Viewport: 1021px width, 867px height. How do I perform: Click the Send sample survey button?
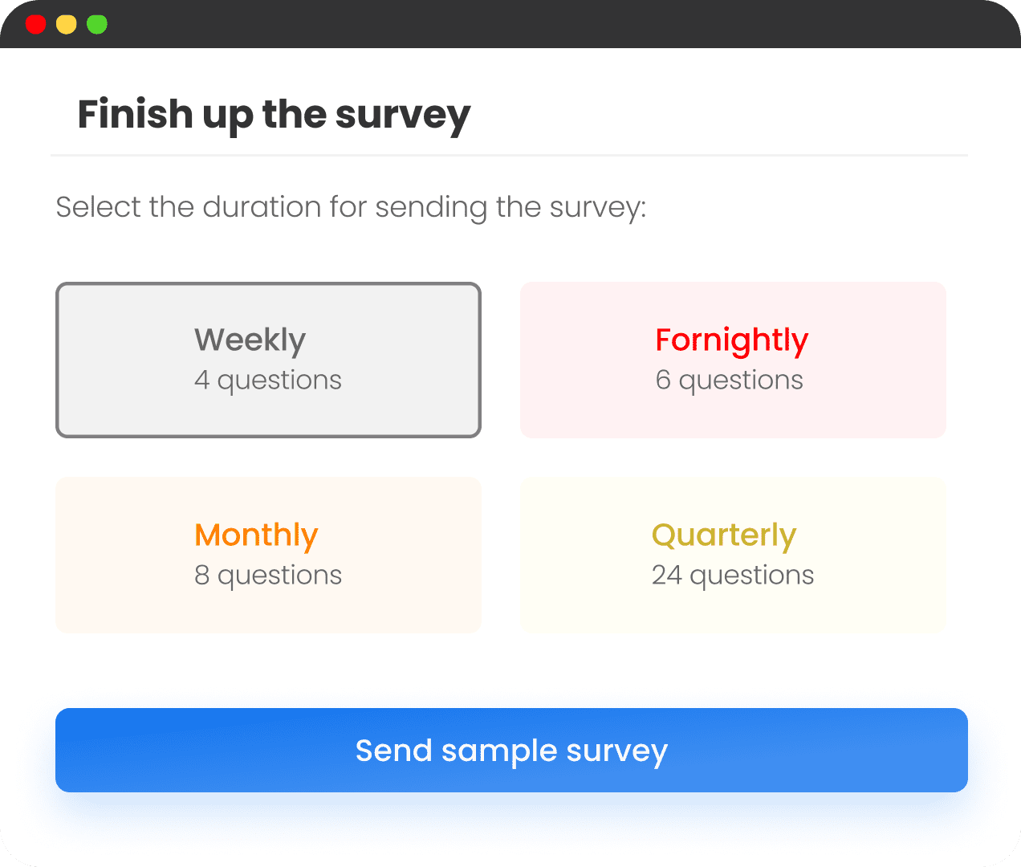(511, 750)
